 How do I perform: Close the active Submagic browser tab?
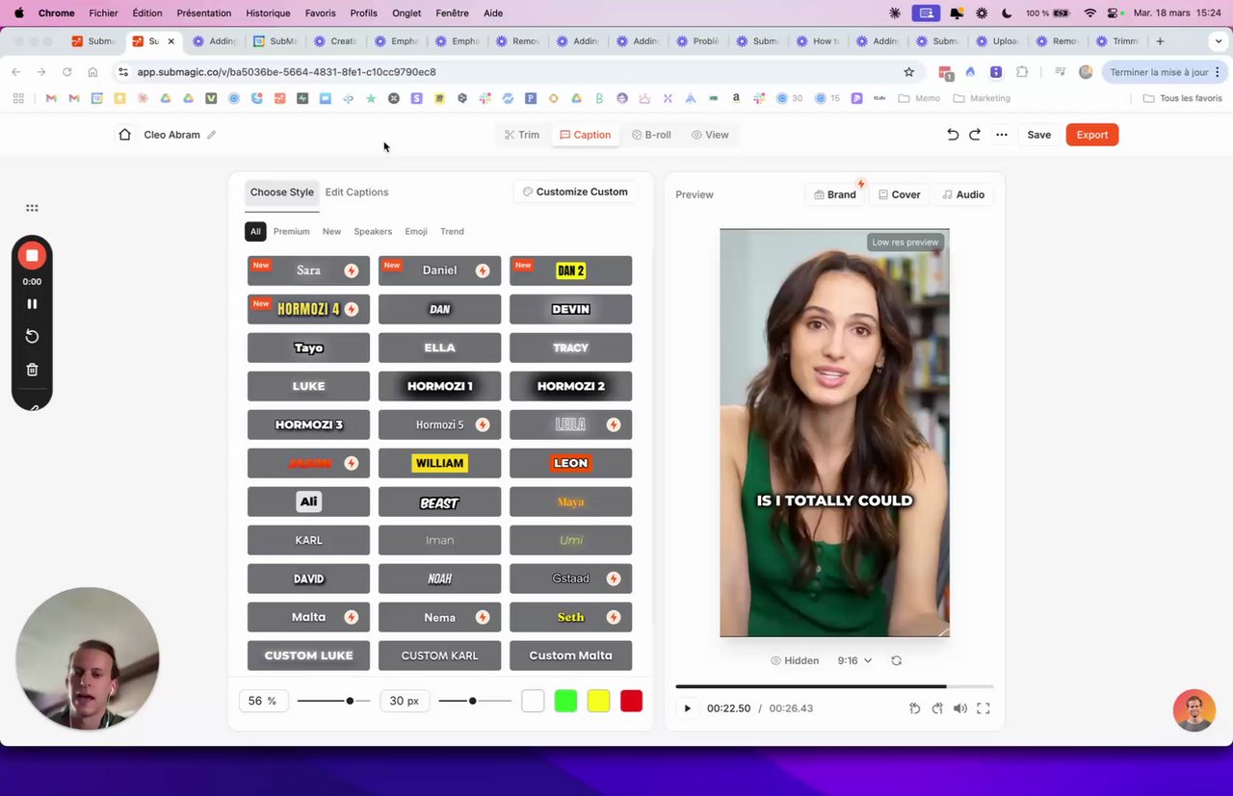pyautogui.click(x=171, y=41)
